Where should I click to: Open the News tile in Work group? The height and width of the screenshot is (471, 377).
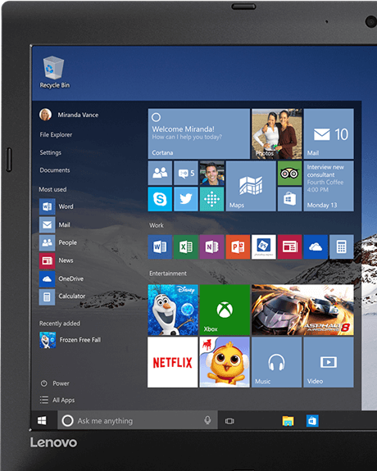tap(290, 247)
